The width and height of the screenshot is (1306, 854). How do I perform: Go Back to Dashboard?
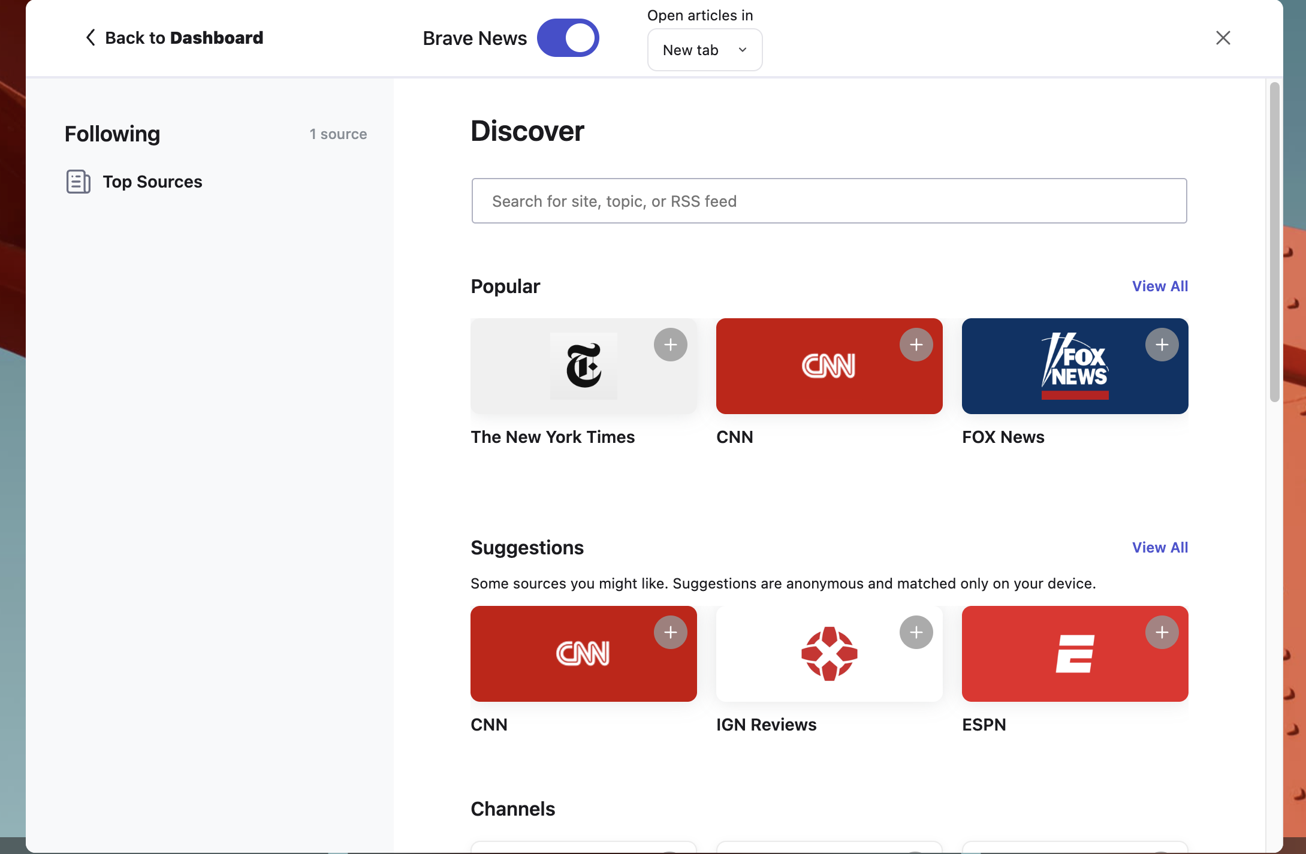tap(174, 38)
